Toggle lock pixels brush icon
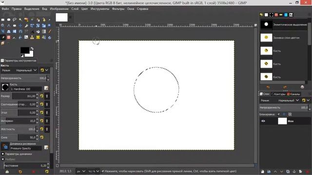This screenshot has width=312, height=175. point(278,114)
